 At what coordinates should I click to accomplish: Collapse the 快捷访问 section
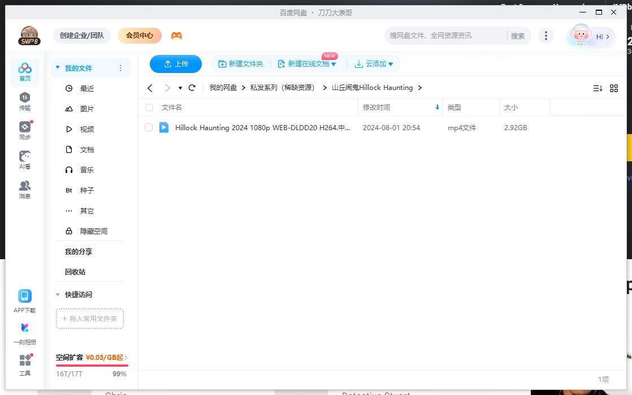click(58, 294)
